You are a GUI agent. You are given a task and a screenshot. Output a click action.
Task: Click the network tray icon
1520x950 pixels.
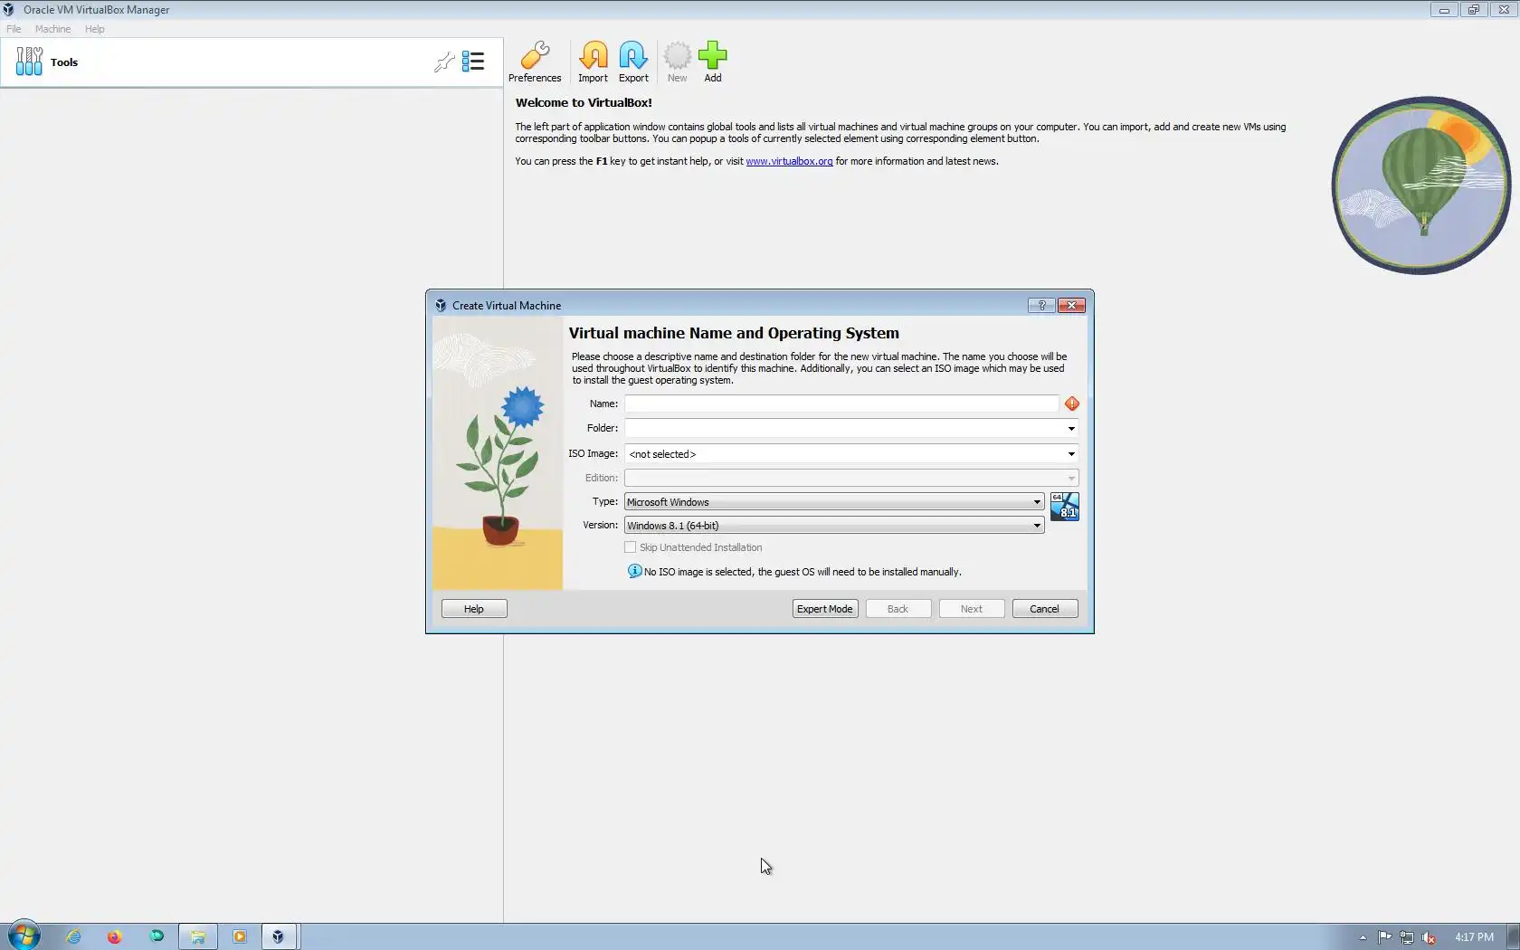1407,937
